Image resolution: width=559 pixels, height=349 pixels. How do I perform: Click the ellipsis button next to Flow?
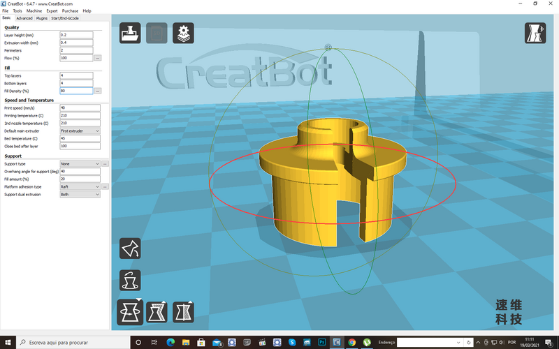[x=98, y=58]
